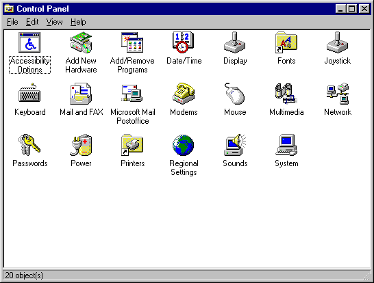Minimize the Control Panel window
The width and height of the screenshot is (374, 283).
340,9
